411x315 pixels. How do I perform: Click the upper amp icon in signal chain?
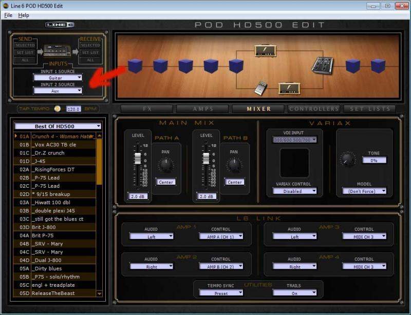(266, 50)
